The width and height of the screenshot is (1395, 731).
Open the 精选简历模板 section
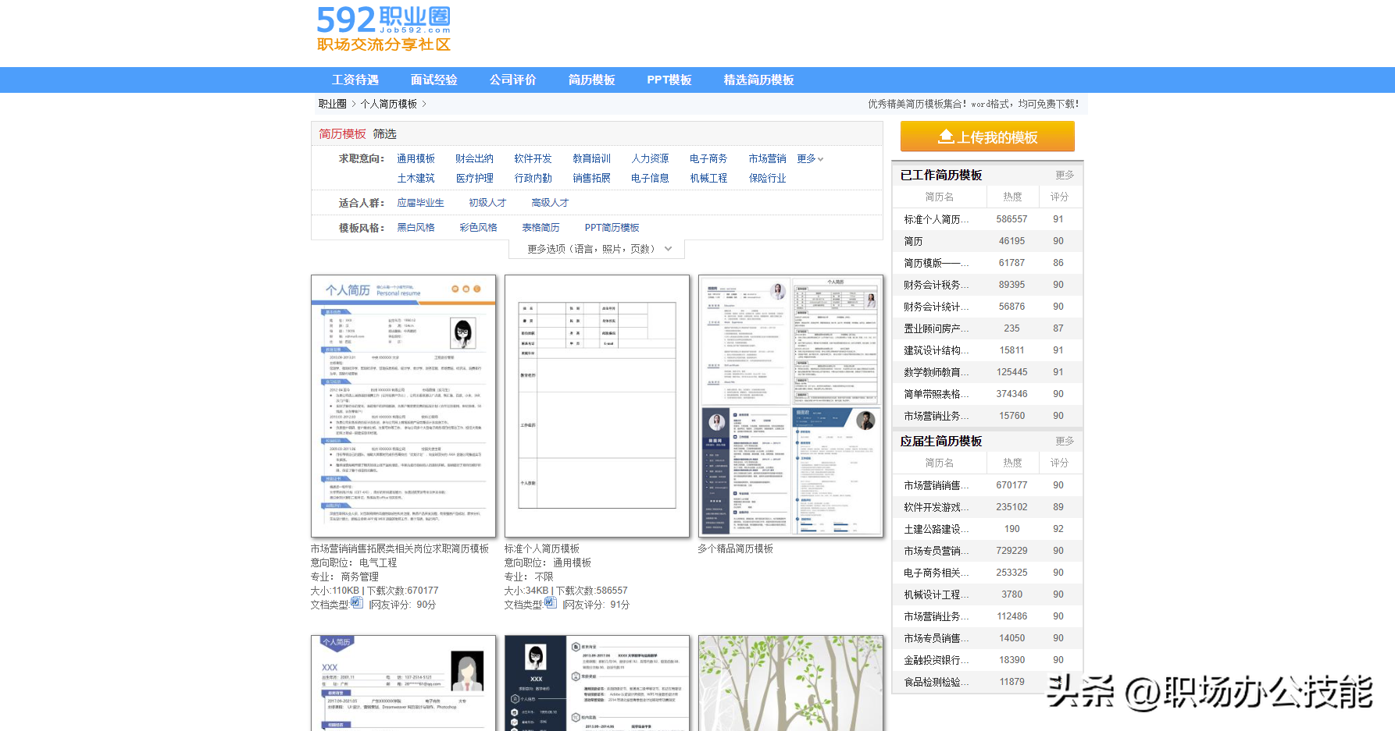[x=758, y=80]
